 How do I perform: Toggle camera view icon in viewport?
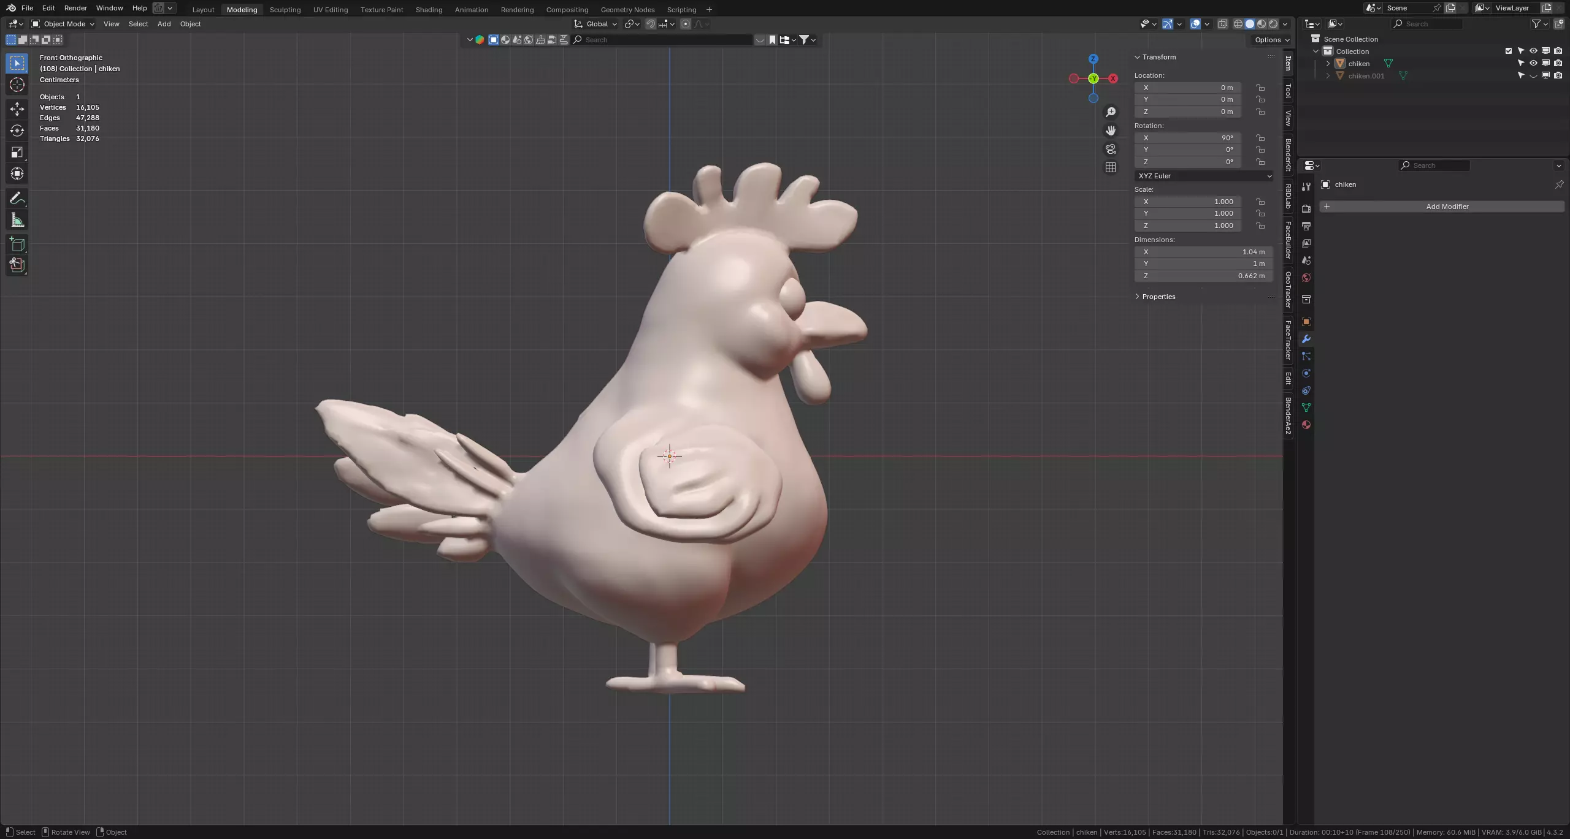[x=1111, y=149]
